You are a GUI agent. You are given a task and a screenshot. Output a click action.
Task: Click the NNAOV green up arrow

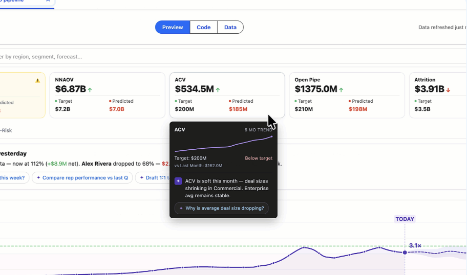(90, 89)
